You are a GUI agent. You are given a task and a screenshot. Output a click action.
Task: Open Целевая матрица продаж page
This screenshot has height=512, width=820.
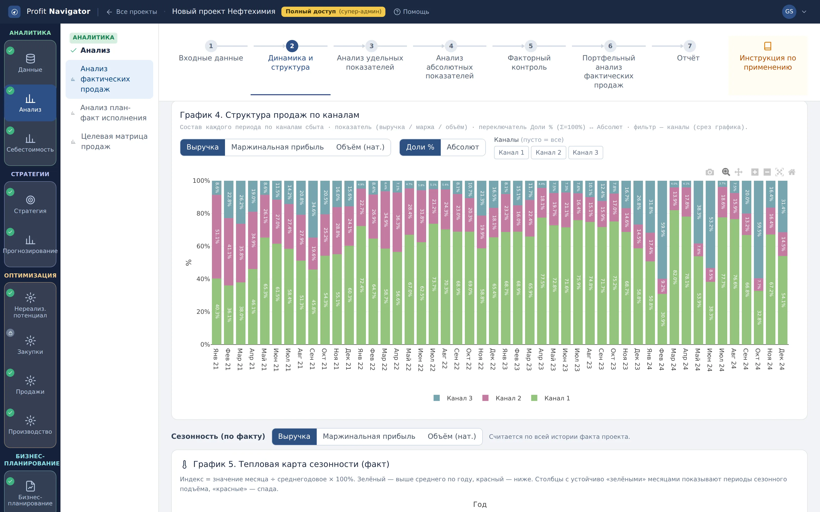tap(109, 142)
